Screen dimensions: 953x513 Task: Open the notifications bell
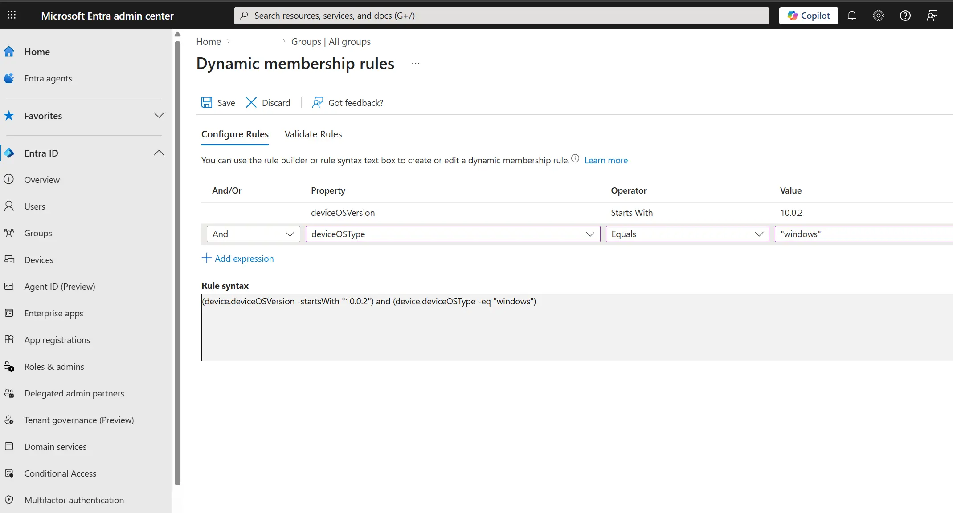pos(852,16)
